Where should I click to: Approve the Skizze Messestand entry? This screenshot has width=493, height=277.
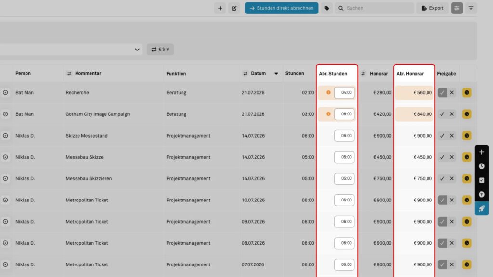click(x=442, y=136)
